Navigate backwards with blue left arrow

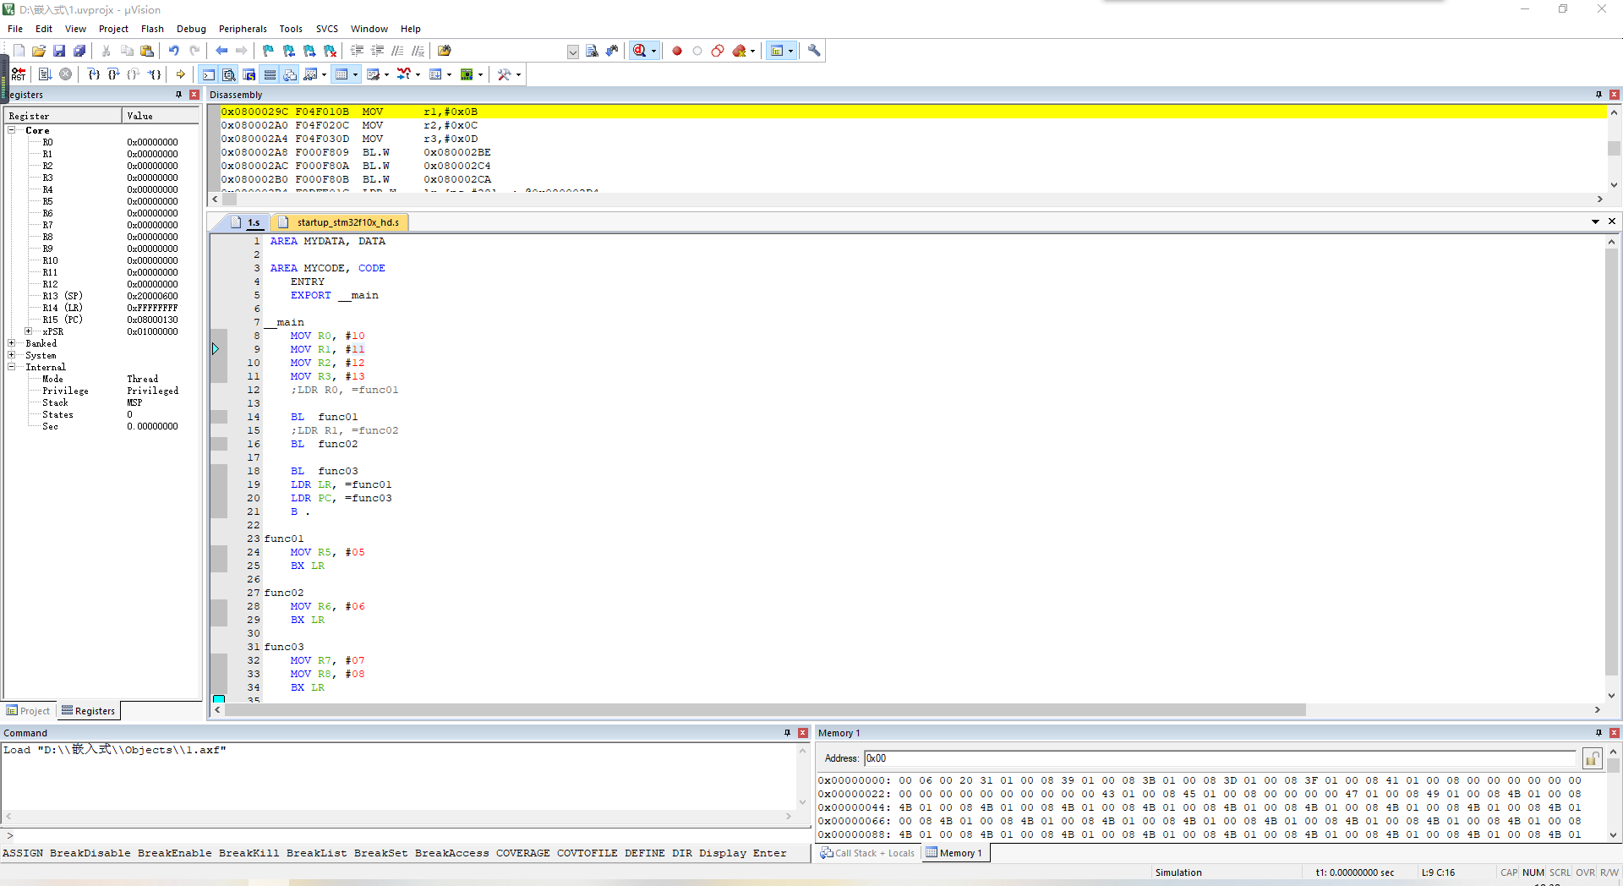(x=221, y=51)
